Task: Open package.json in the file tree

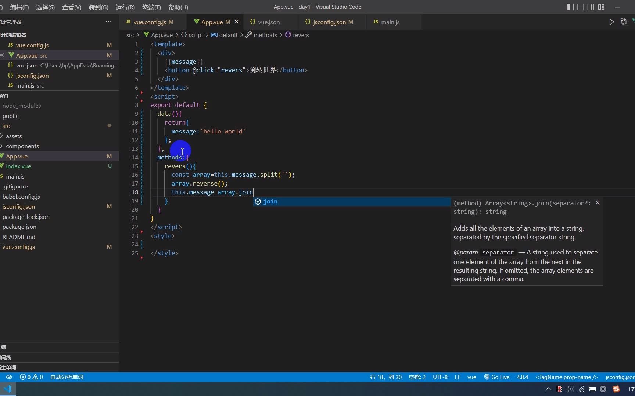Action: coord(60,227)
